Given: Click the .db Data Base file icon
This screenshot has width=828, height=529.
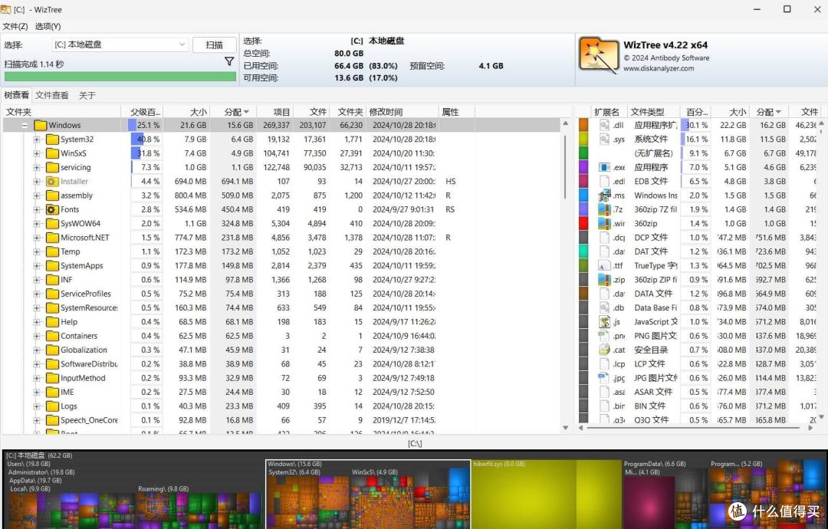Looking at the screenshot, I should (x=605, y=307).
